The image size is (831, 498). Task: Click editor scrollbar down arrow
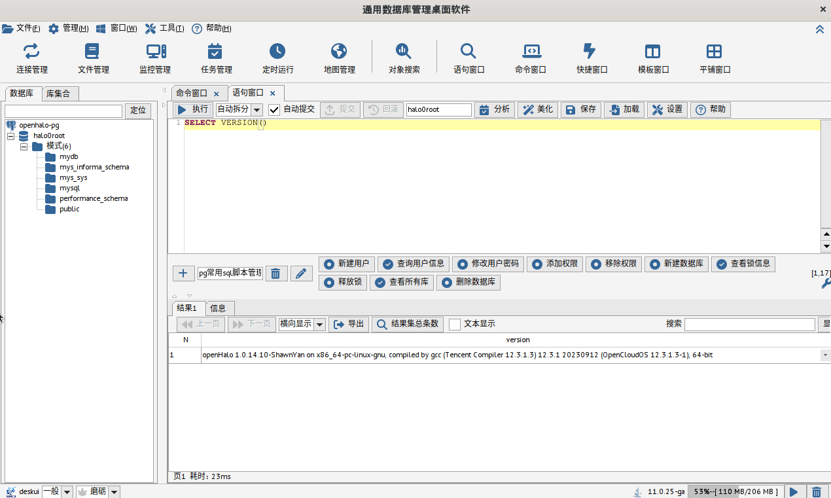click(826, 246)
